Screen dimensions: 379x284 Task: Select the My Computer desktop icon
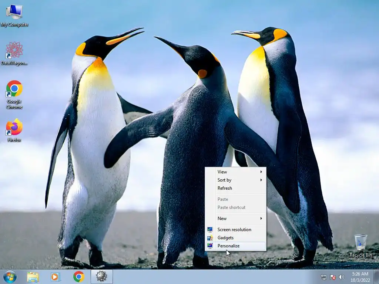(14, 16)
